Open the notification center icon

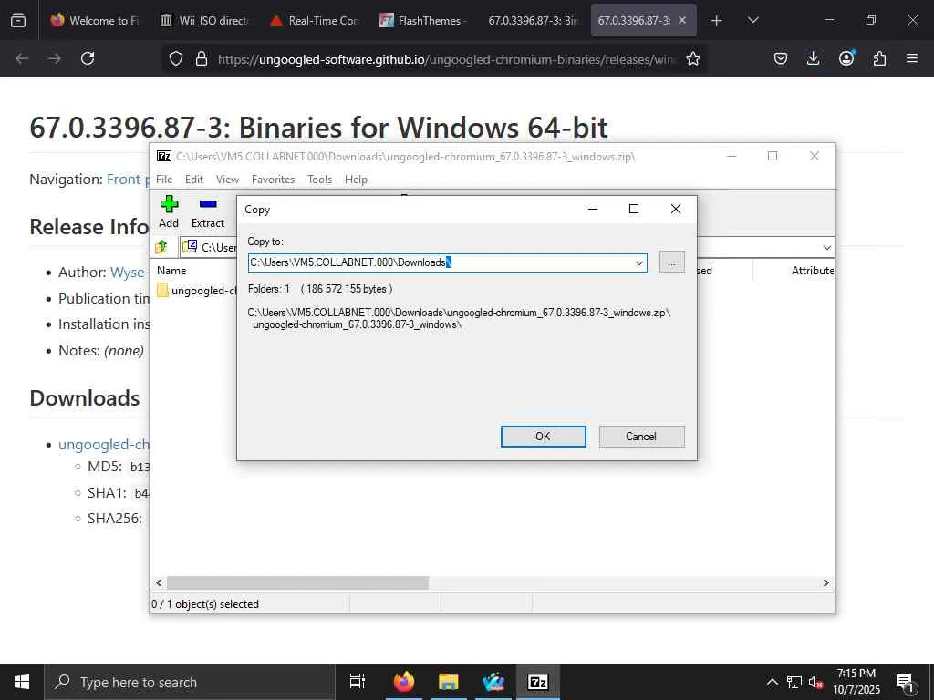click(x=905, y=683)
